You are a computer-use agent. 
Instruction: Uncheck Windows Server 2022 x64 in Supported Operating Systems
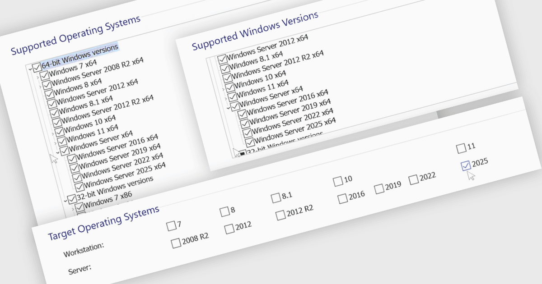[77, 177]
